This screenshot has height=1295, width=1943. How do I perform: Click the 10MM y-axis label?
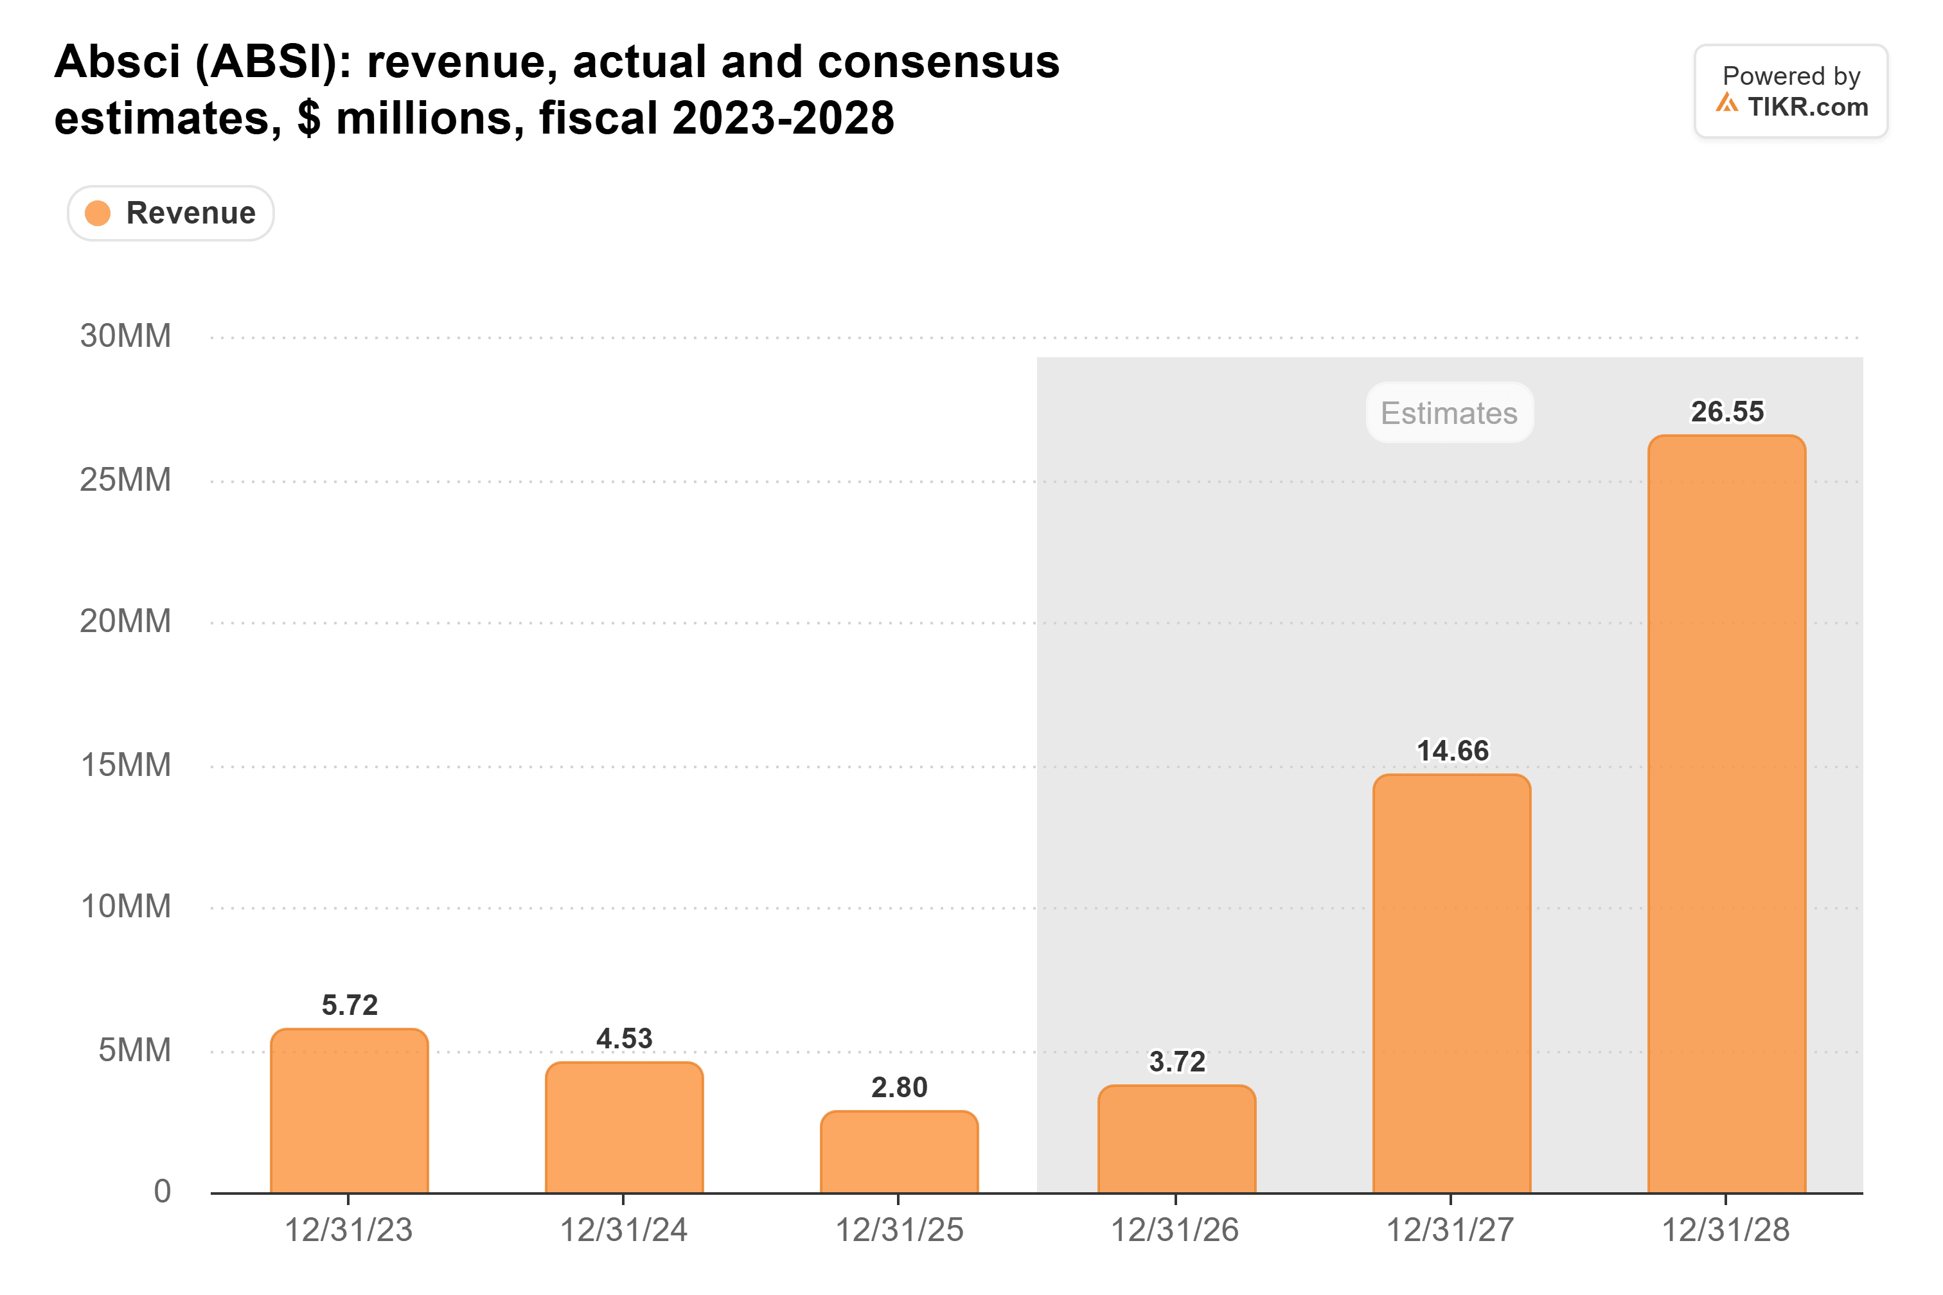click(x=125, y=907)
